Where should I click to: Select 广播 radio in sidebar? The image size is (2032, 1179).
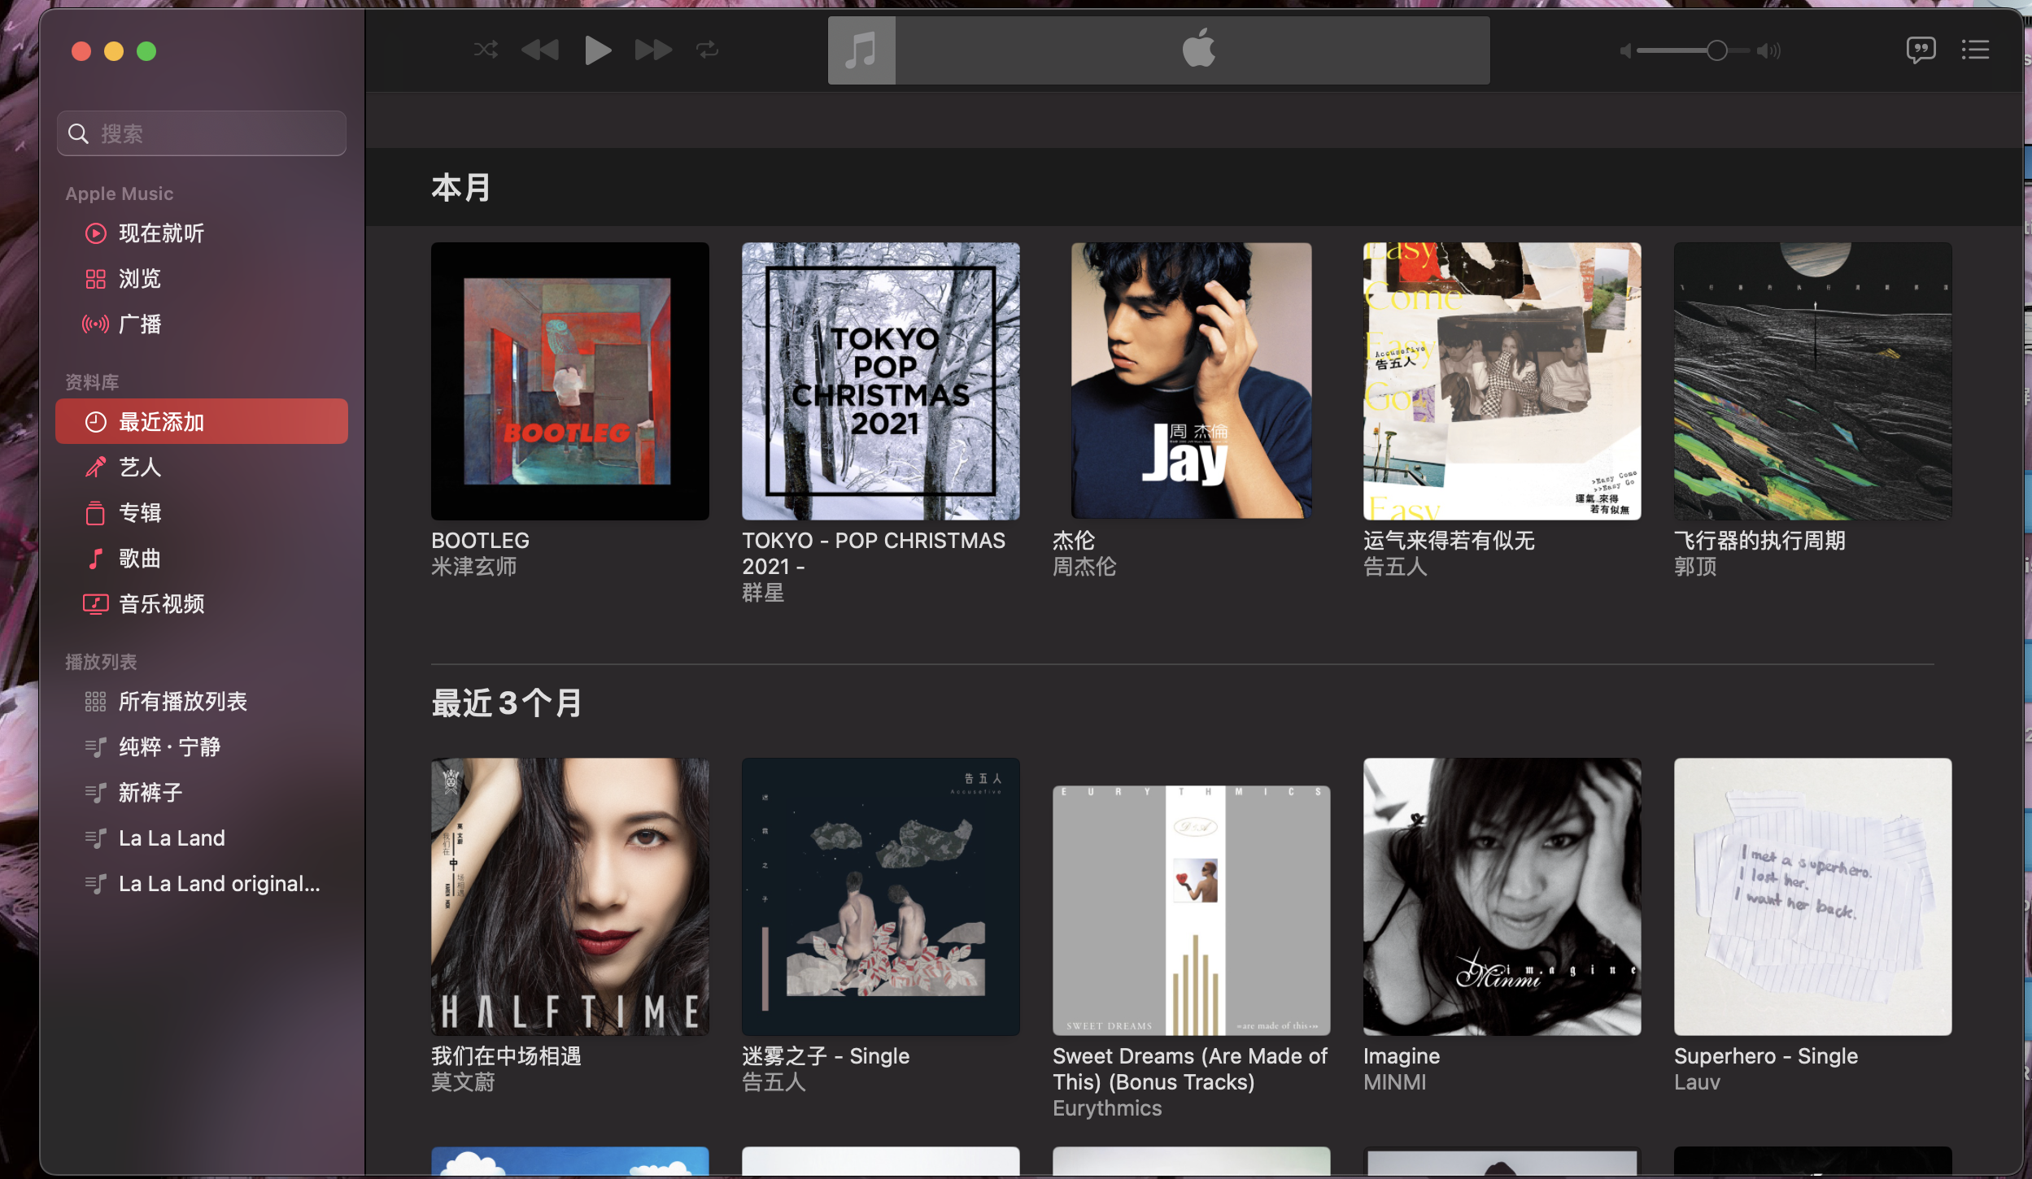140,324
